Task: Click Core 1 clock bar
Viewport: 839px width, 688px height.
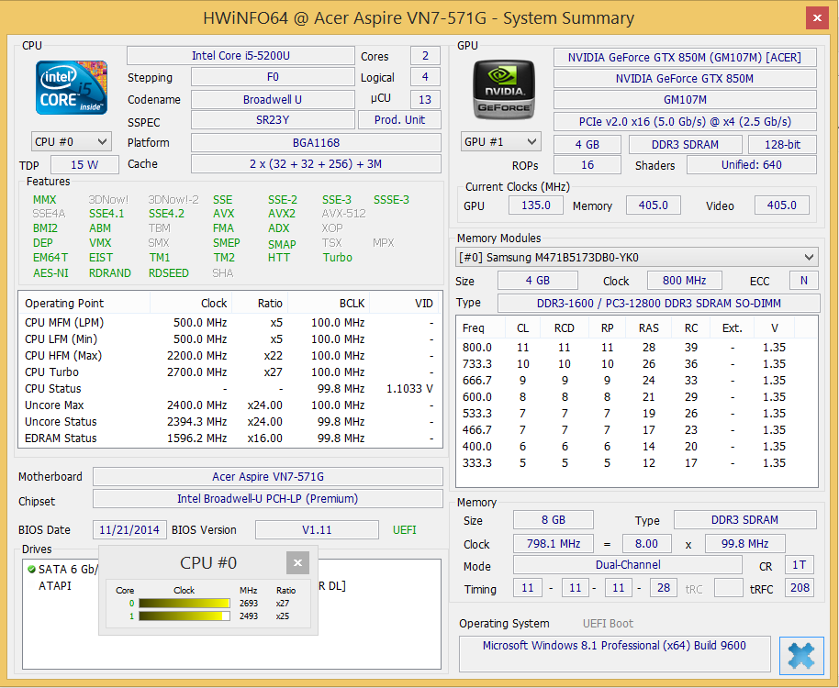Action: tap(185, 616)
